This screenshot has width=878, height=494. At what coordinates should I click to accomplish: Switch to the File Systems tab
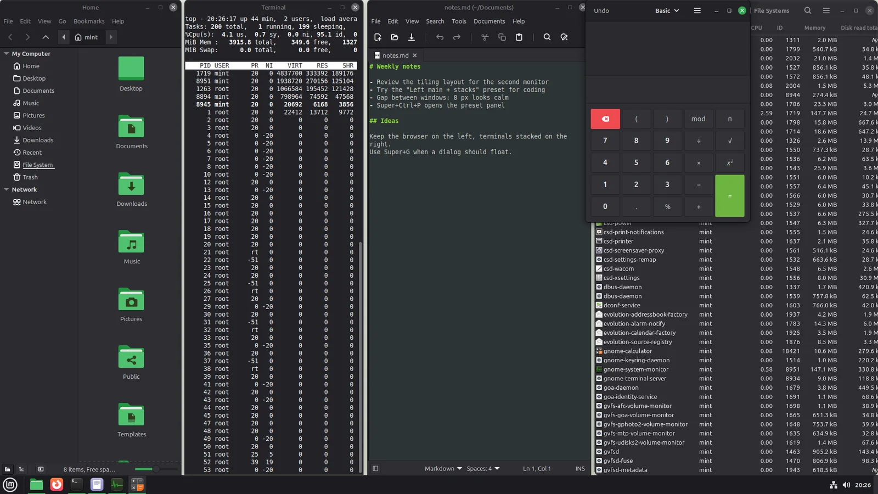(x=772, y=11)
